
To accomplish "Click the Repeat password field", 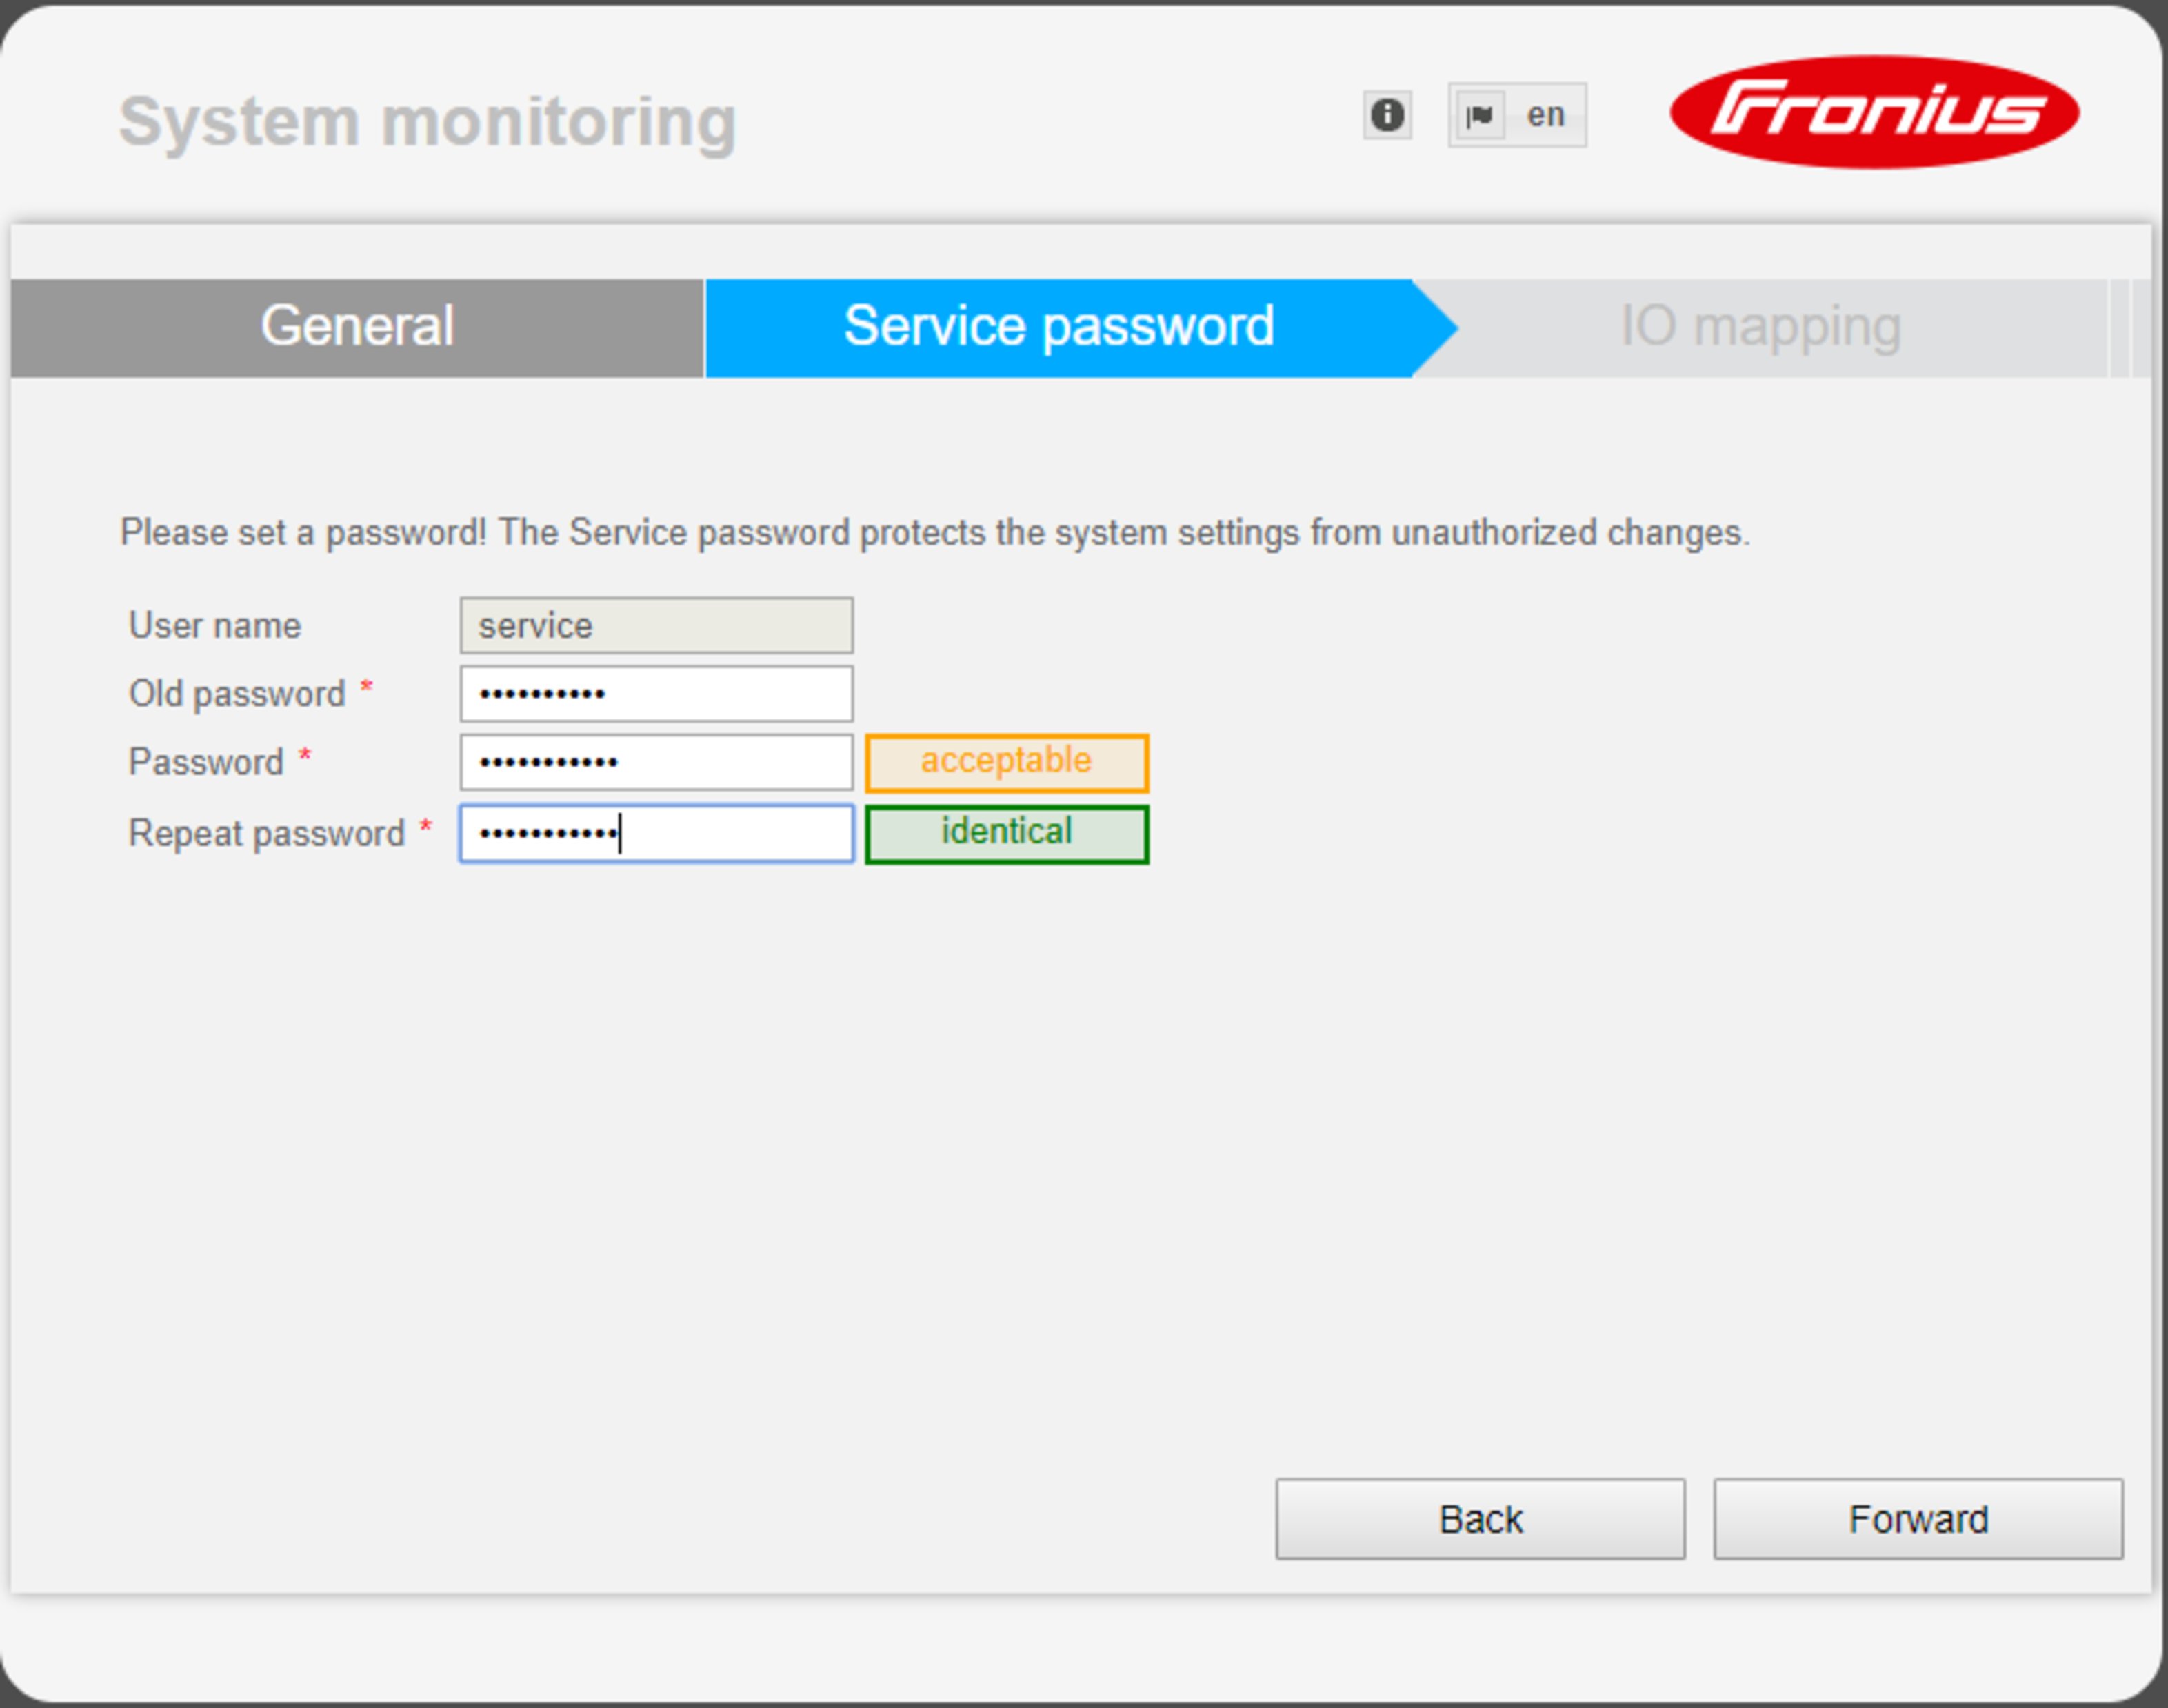I will (656, 834).
